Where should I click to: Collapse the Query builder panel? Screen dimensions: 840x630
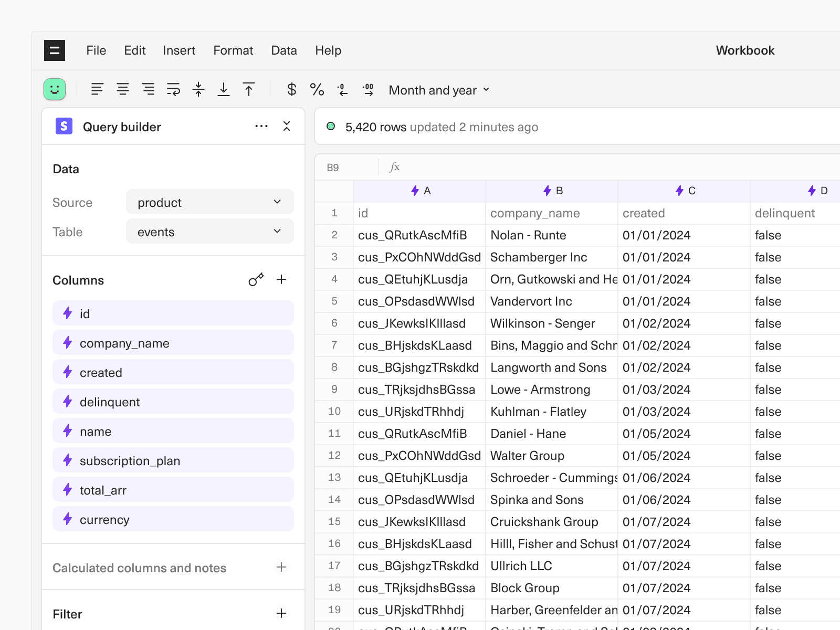pos(287,126)
